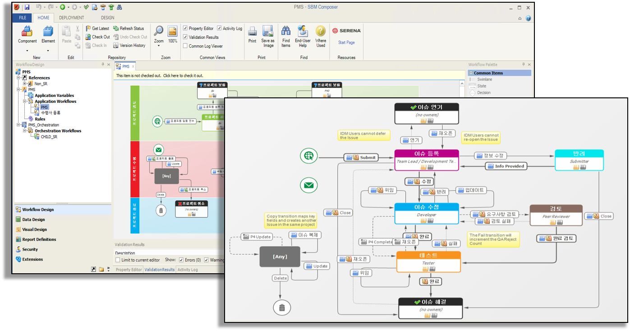
Task: Enable the Common Log Viewer checkbox
Action: click(x=185, y=46)
